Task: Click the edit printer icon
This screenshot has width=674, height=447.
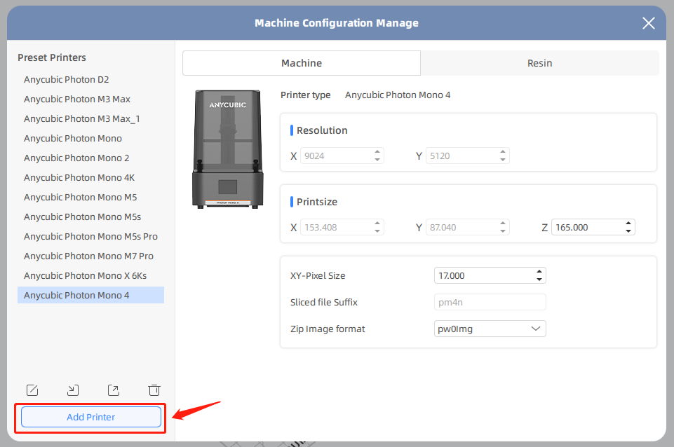Action: 32,390
